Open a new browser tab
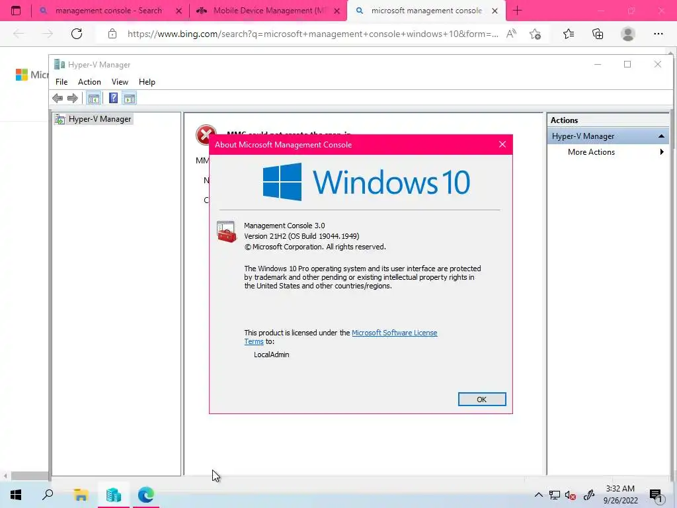 click(517, 11)
